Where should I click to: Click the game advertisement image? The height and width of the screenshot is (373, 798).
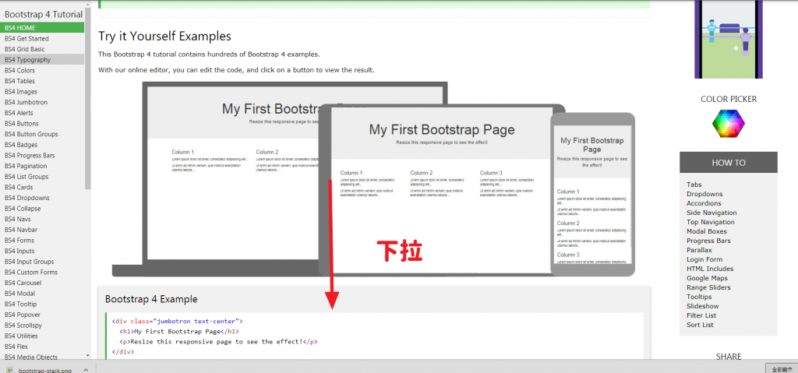(729, 39)
